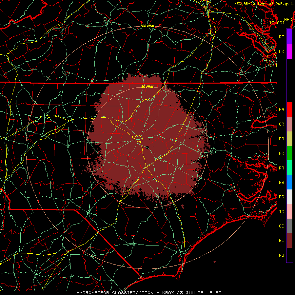Click the HHC product code label
The height and width of the screenshot is (295, 295).
[288, 20]
